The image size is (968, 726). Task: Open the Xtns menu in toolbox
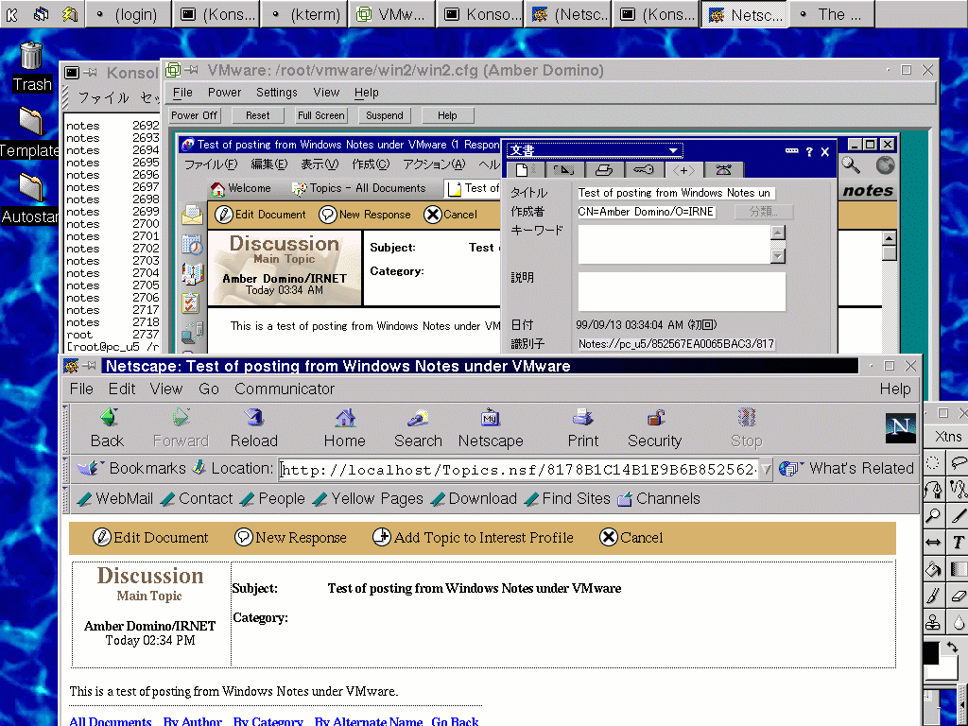pos(947,437)
